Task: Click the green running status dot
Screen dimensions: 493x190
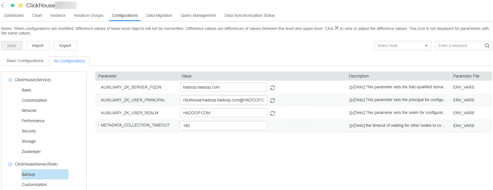Action: click(x=13, y=5)
